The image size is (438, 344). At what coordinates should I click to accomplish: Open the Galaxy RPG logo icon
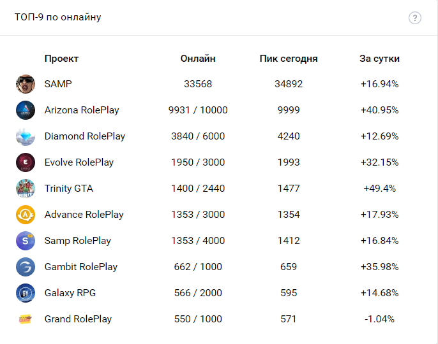tap(26, 293)
